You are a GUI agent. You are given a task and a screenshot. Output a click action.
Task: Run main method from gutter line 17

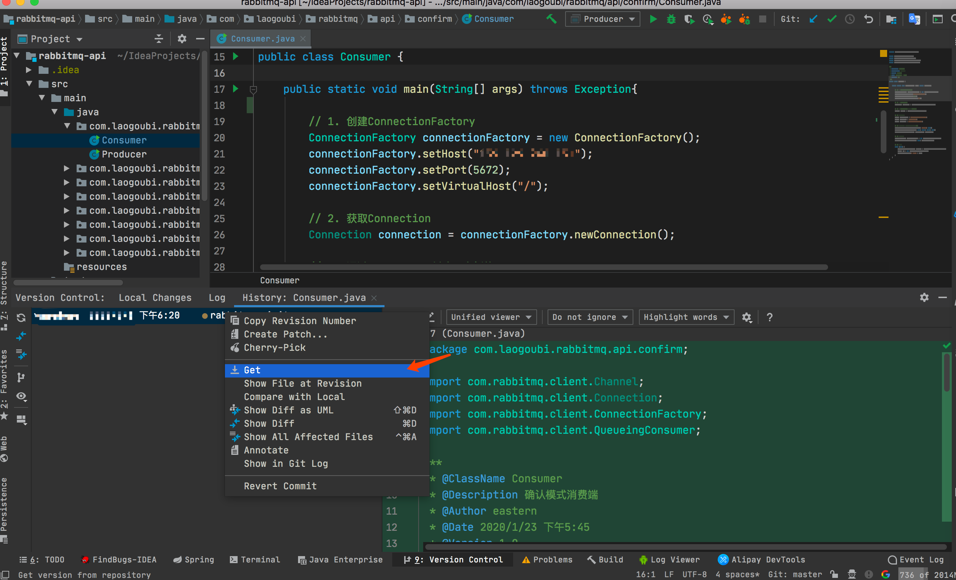click(x=235, y=89)
